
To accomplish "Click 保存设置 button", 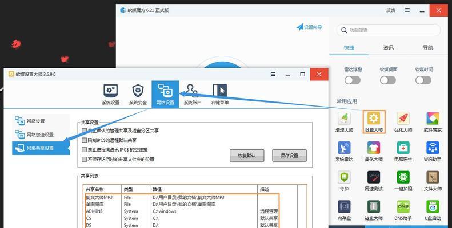I will (289, 156).
